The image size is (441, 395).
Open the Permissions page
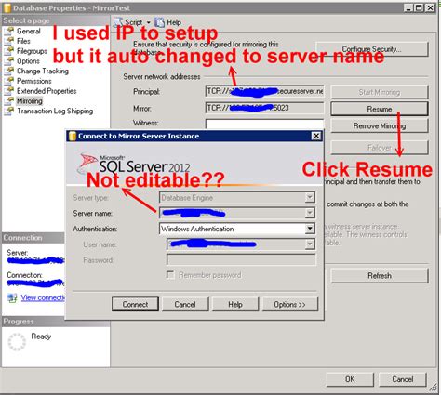tap(33, 81)
